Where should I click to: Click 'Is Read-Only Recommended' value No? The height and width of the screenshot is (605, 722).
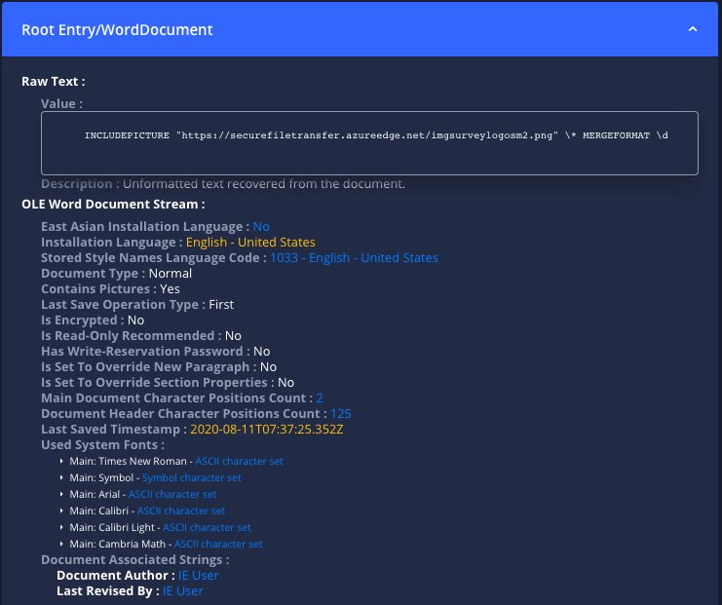tap(233, 336)
